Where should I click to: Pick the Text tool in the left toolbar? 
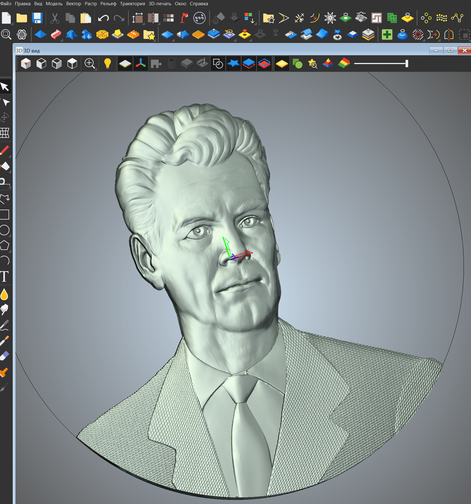(4, 276)
